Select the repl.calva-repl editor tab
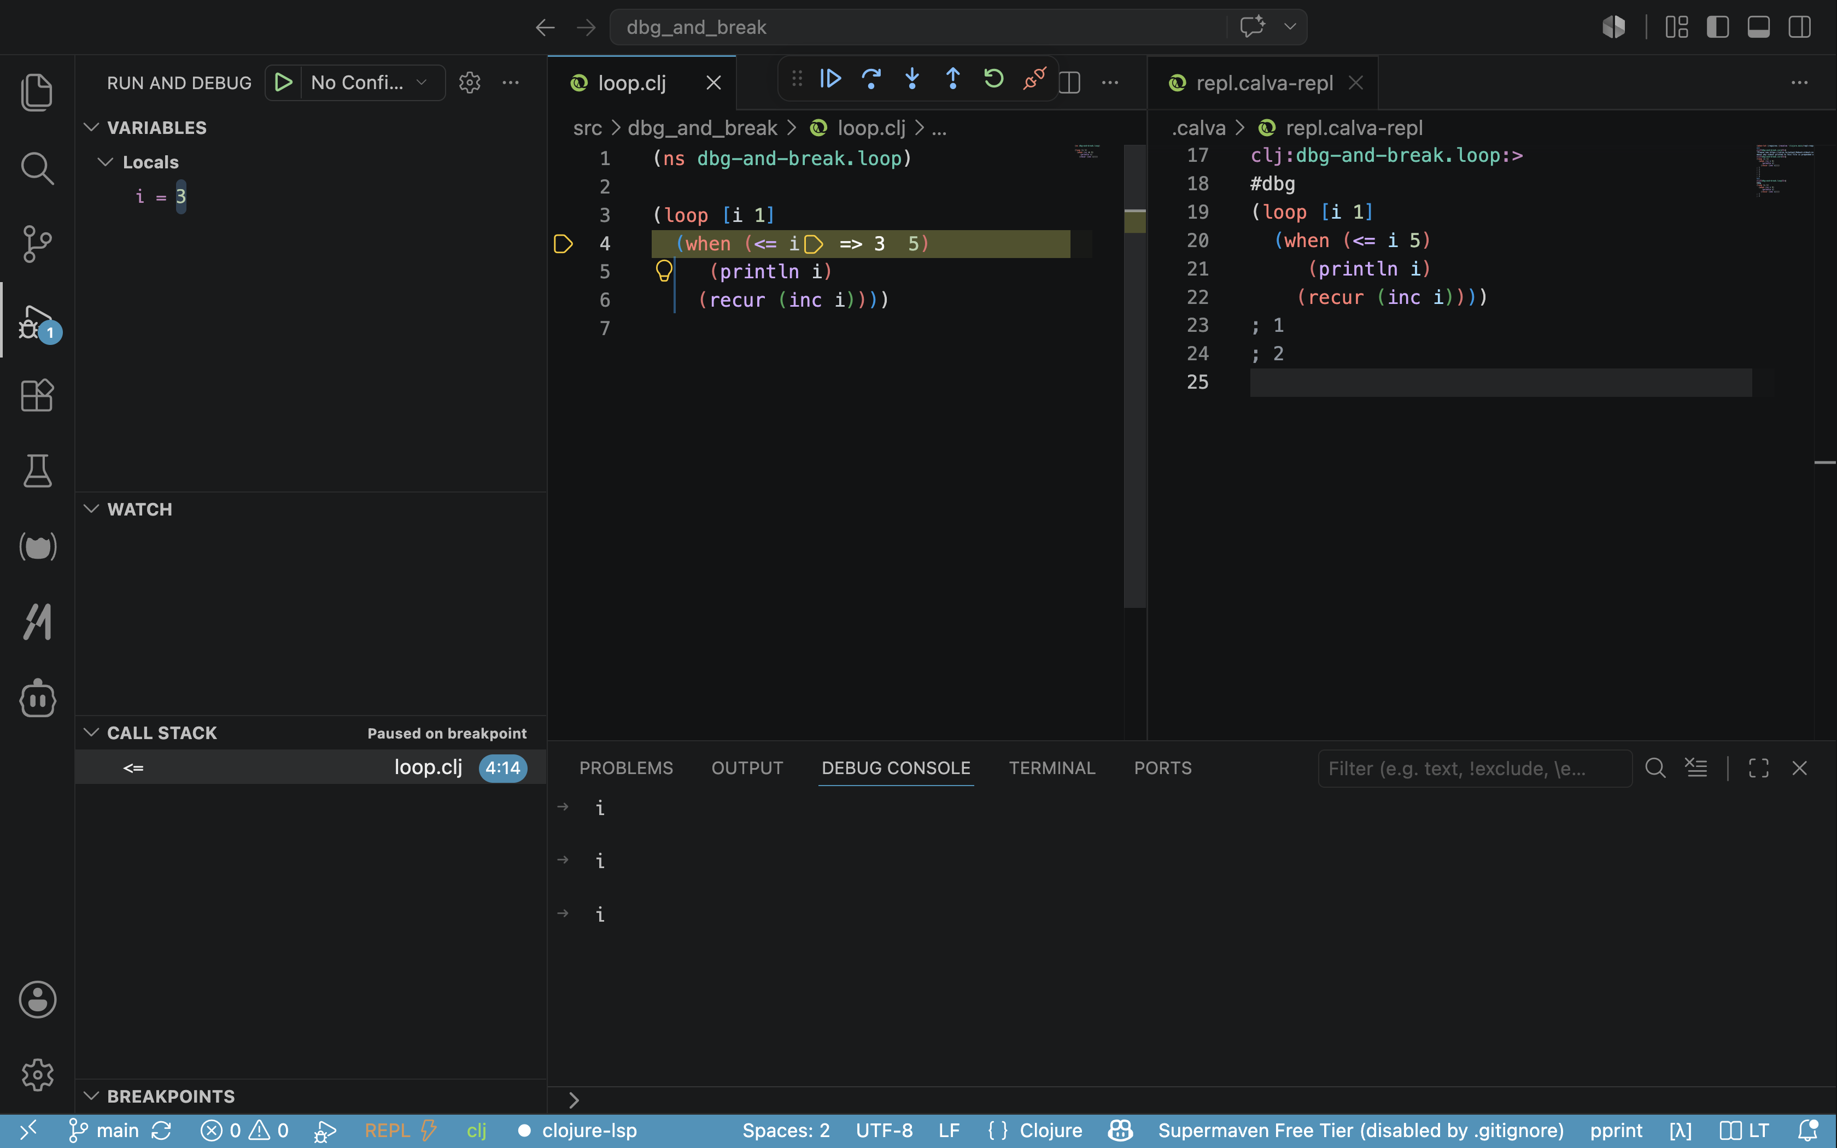The height and width of the screenshot is (1148, 1837). point(1265,83)
